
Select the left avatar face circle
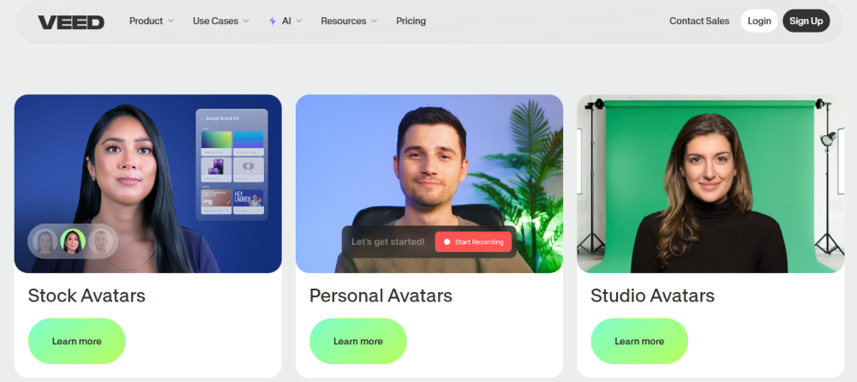coord(45,241)
